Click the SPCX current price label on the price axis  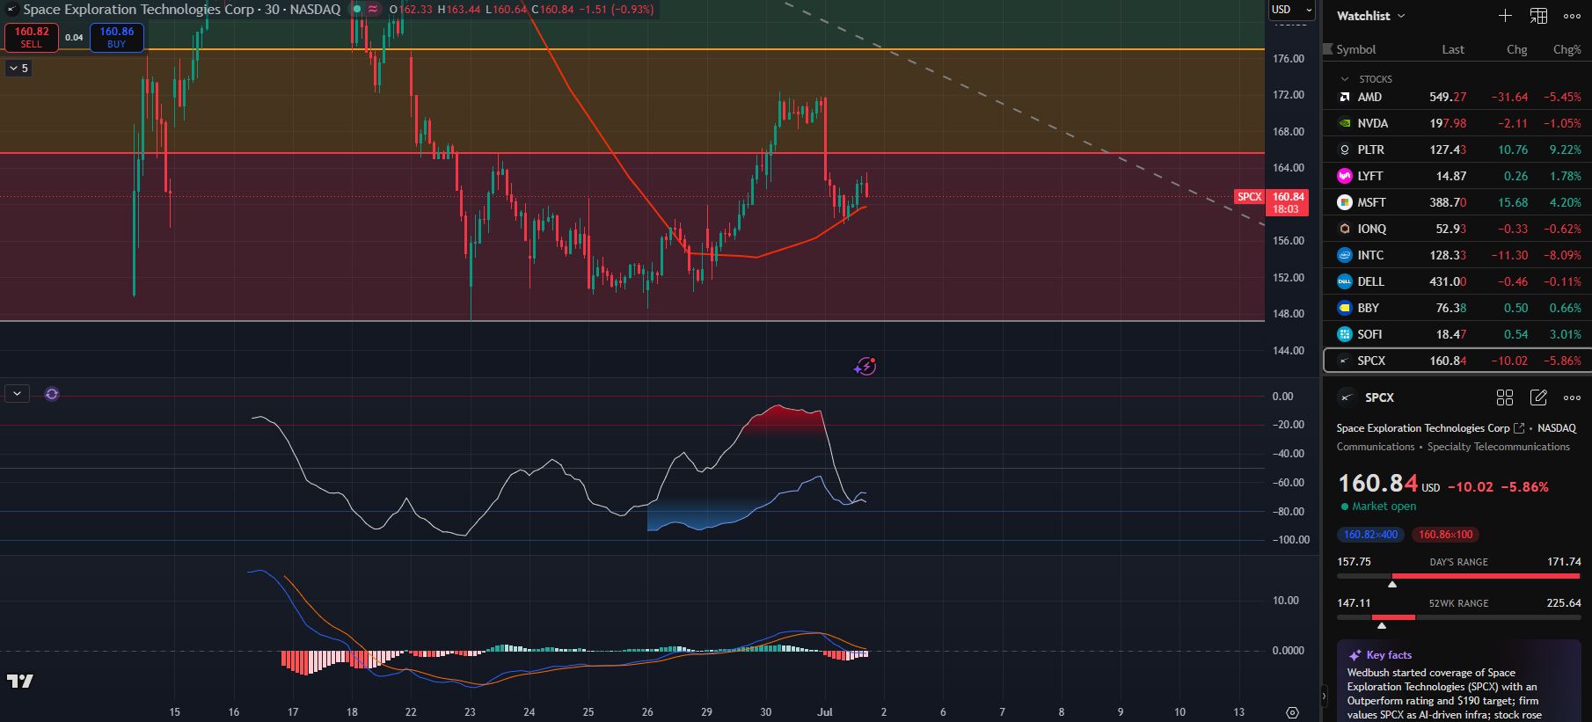point(1288,203)
